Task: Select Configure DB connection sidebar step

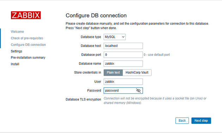Action: click(28, 45)
